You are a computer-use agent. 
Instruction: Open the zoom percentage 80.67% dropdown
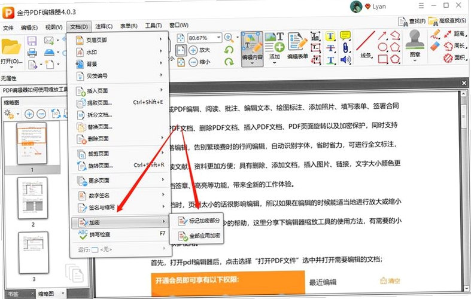pyautogui.click(x=219, y=38)
